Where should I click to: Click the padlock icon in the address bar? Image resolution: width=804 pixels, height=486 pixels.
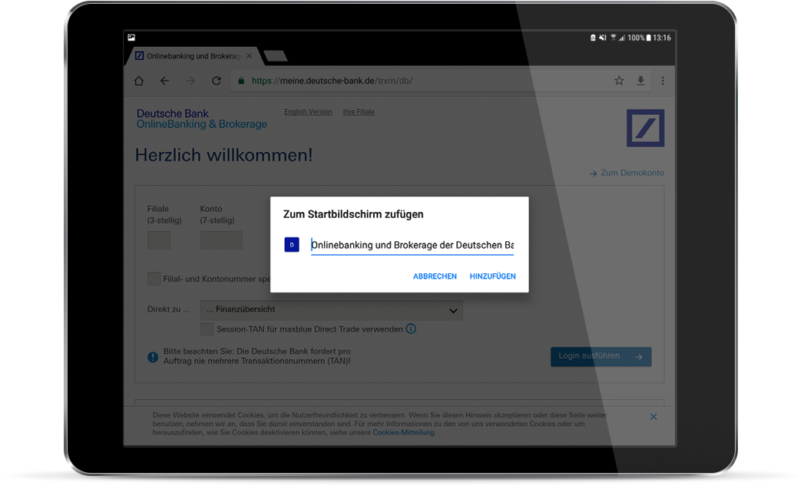click(x=240, y=80)
